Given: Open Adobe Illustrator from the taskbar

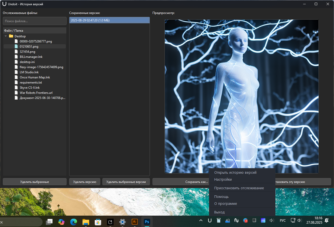Looking at the screenshot, I should [135, 221].
